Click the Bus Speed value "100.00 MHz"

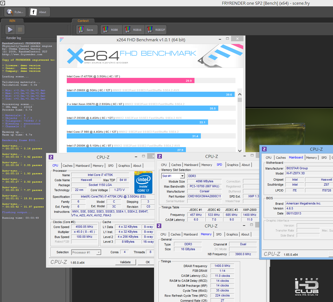pyautogui.click(x=84, y=237)
